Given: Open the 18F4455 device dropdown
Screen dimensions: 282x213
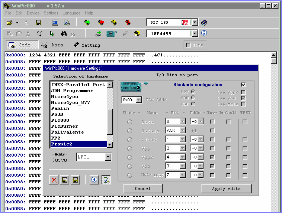Looking at the screenshot, I should pos(195,33).
